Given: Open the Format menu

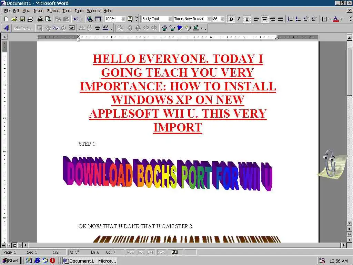Looking at the screenshot, I should tap(53, 11).
